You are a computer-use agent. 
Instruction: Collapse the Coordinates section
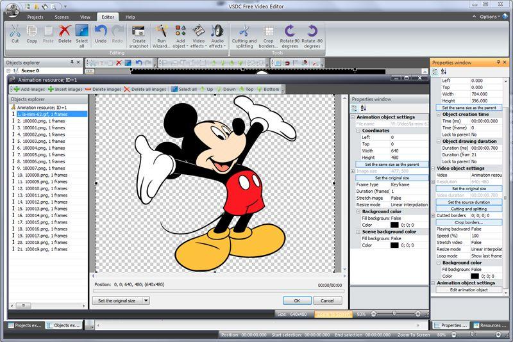(358, 131)
